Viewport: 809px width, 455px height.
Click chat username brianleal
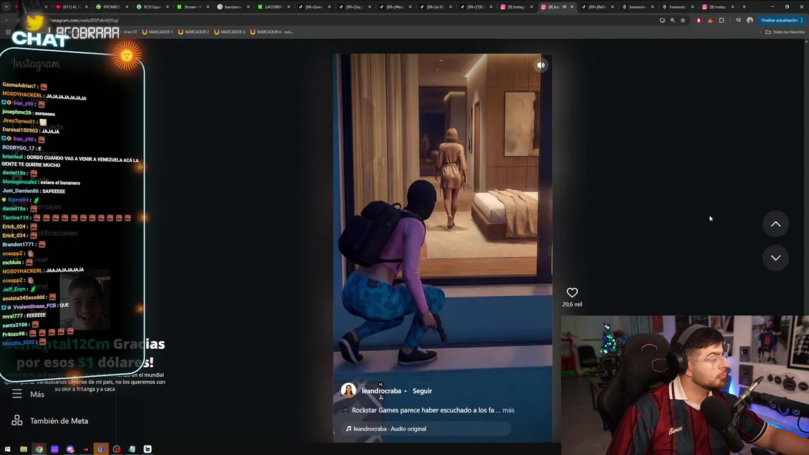click(13, 157)
